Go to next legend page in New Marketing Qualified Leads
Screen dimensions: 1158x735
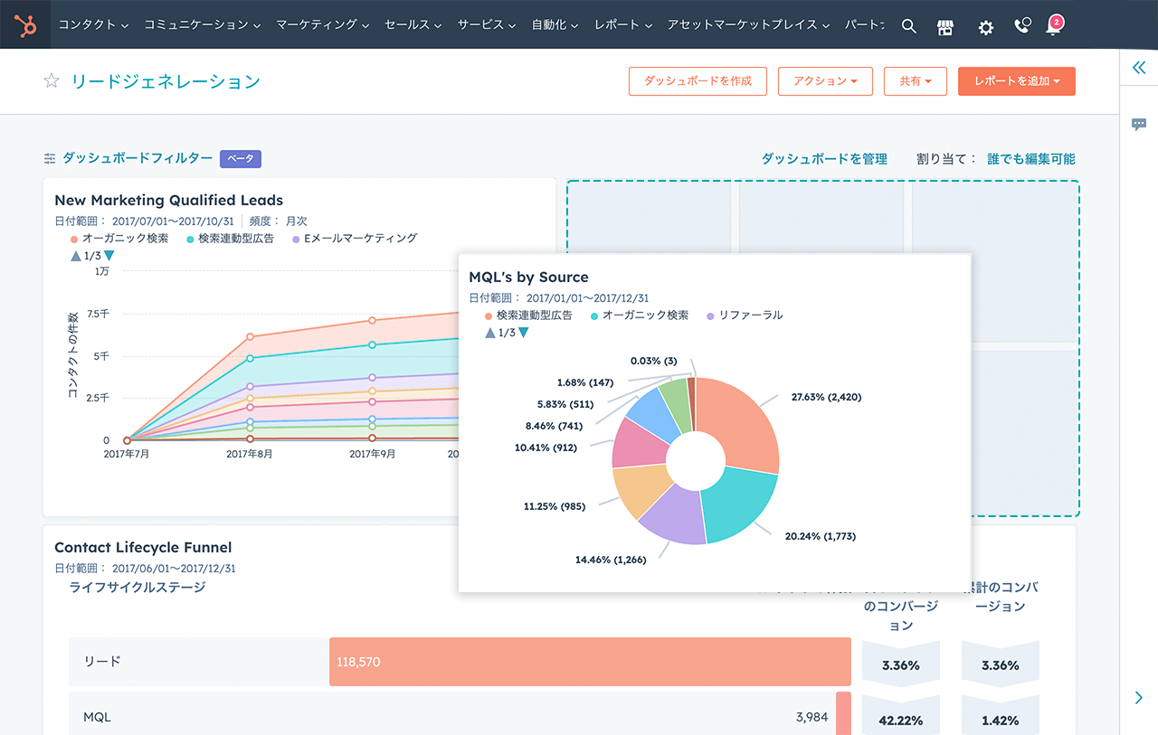pyautogui.click(x=109, y=256)
